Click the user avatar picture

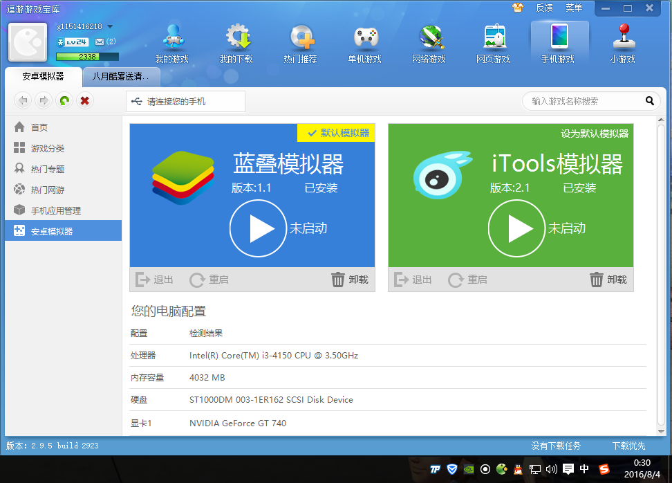(x=28, y=42)
